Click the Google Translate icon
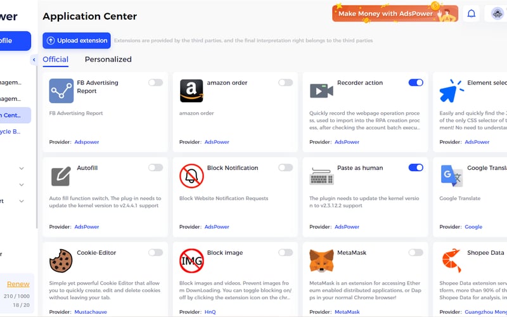Screen dimensions: 507x317 pyautogui.click(x=451, y=176)
